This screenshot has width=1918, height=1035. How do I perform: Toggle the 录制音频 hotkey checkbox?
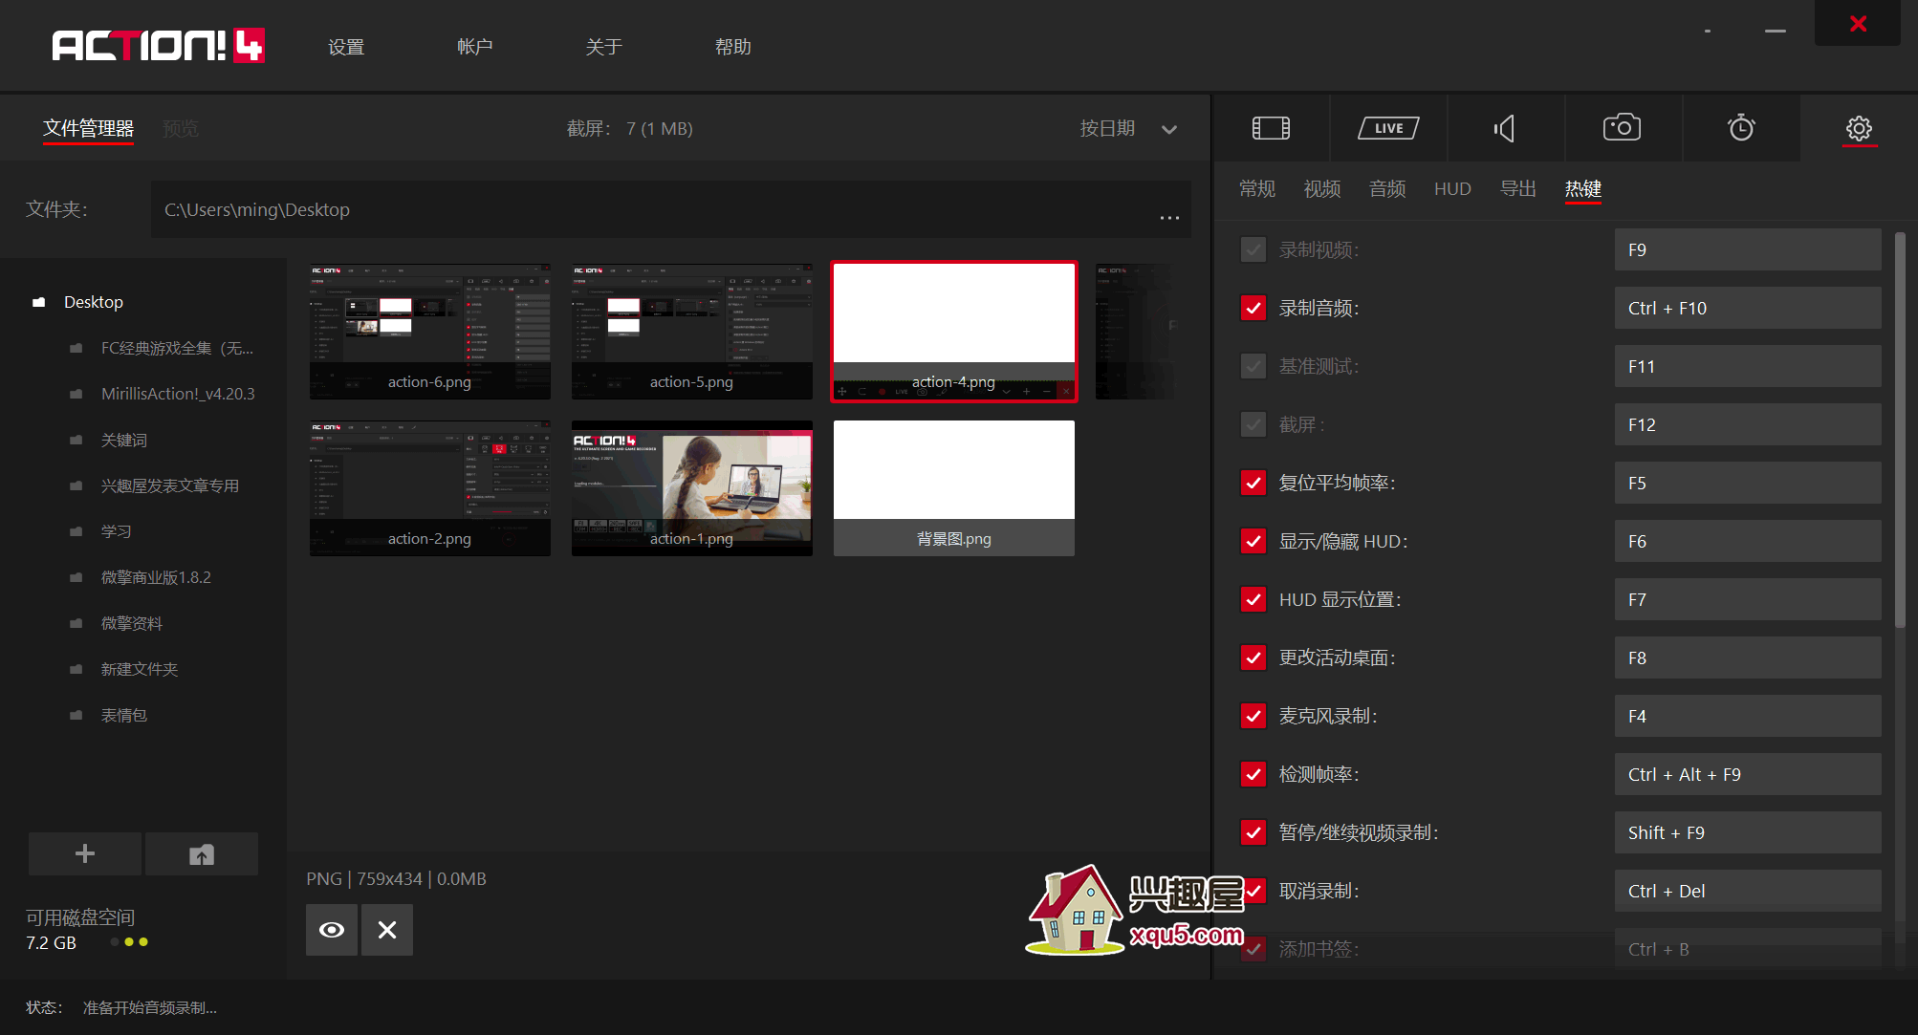(1253, 308)
